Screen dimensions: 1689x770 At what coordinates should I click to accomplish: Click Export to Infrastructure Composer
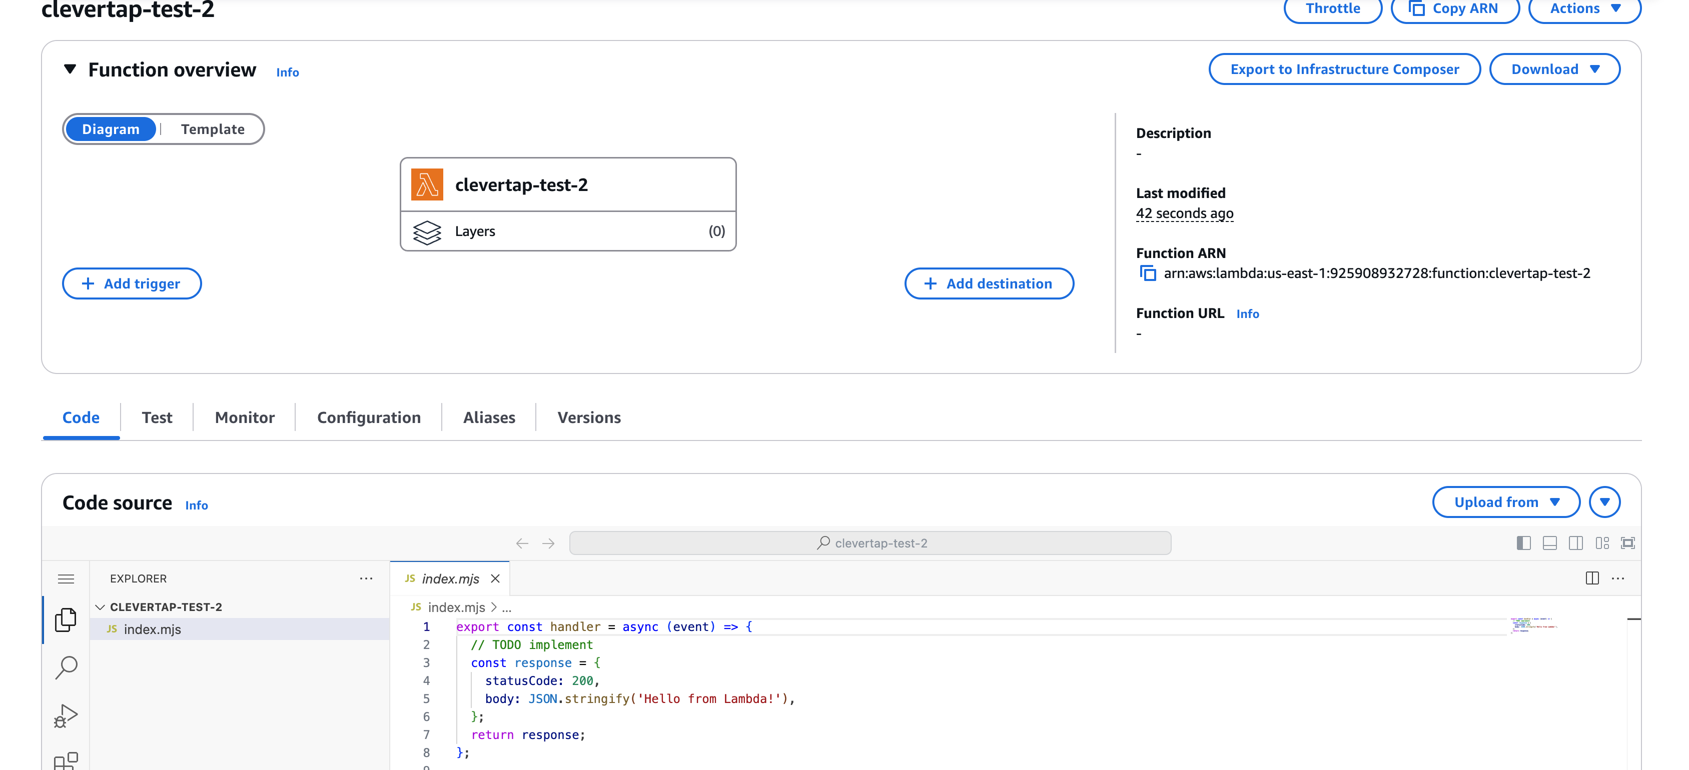[1344, 69]
